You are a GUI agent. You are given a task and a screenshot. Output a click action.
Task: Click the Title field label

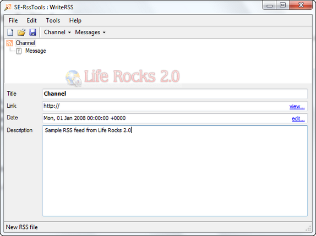point(12,94)
